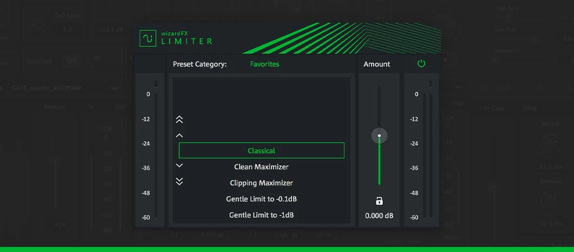574x252 pixels.
Task: Click the Preset Category label
Action: tap(200, 64)
